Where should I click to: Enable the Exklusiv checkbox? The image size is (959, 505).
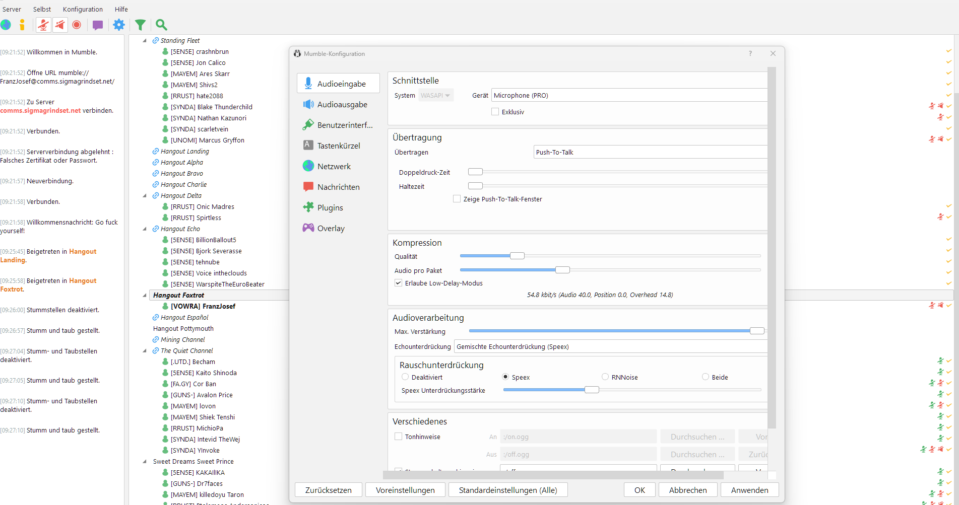[495, 112]
